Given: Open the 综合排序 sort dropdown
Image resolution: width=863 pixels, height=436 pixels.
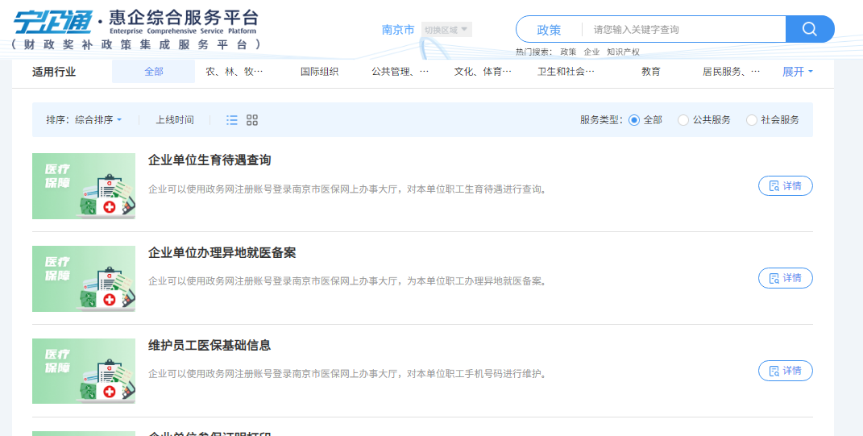Looking at the screenshot, I should 98,120.
